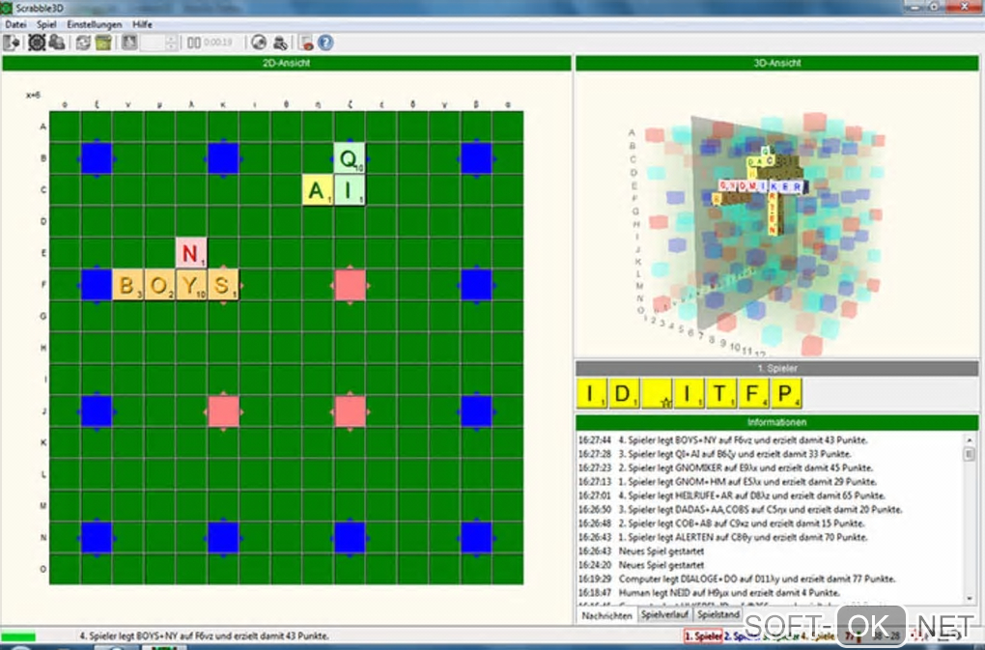Select the blank star tile in rack
The image size is (985, 650).
pyautogui.click(x=657, y=394)
